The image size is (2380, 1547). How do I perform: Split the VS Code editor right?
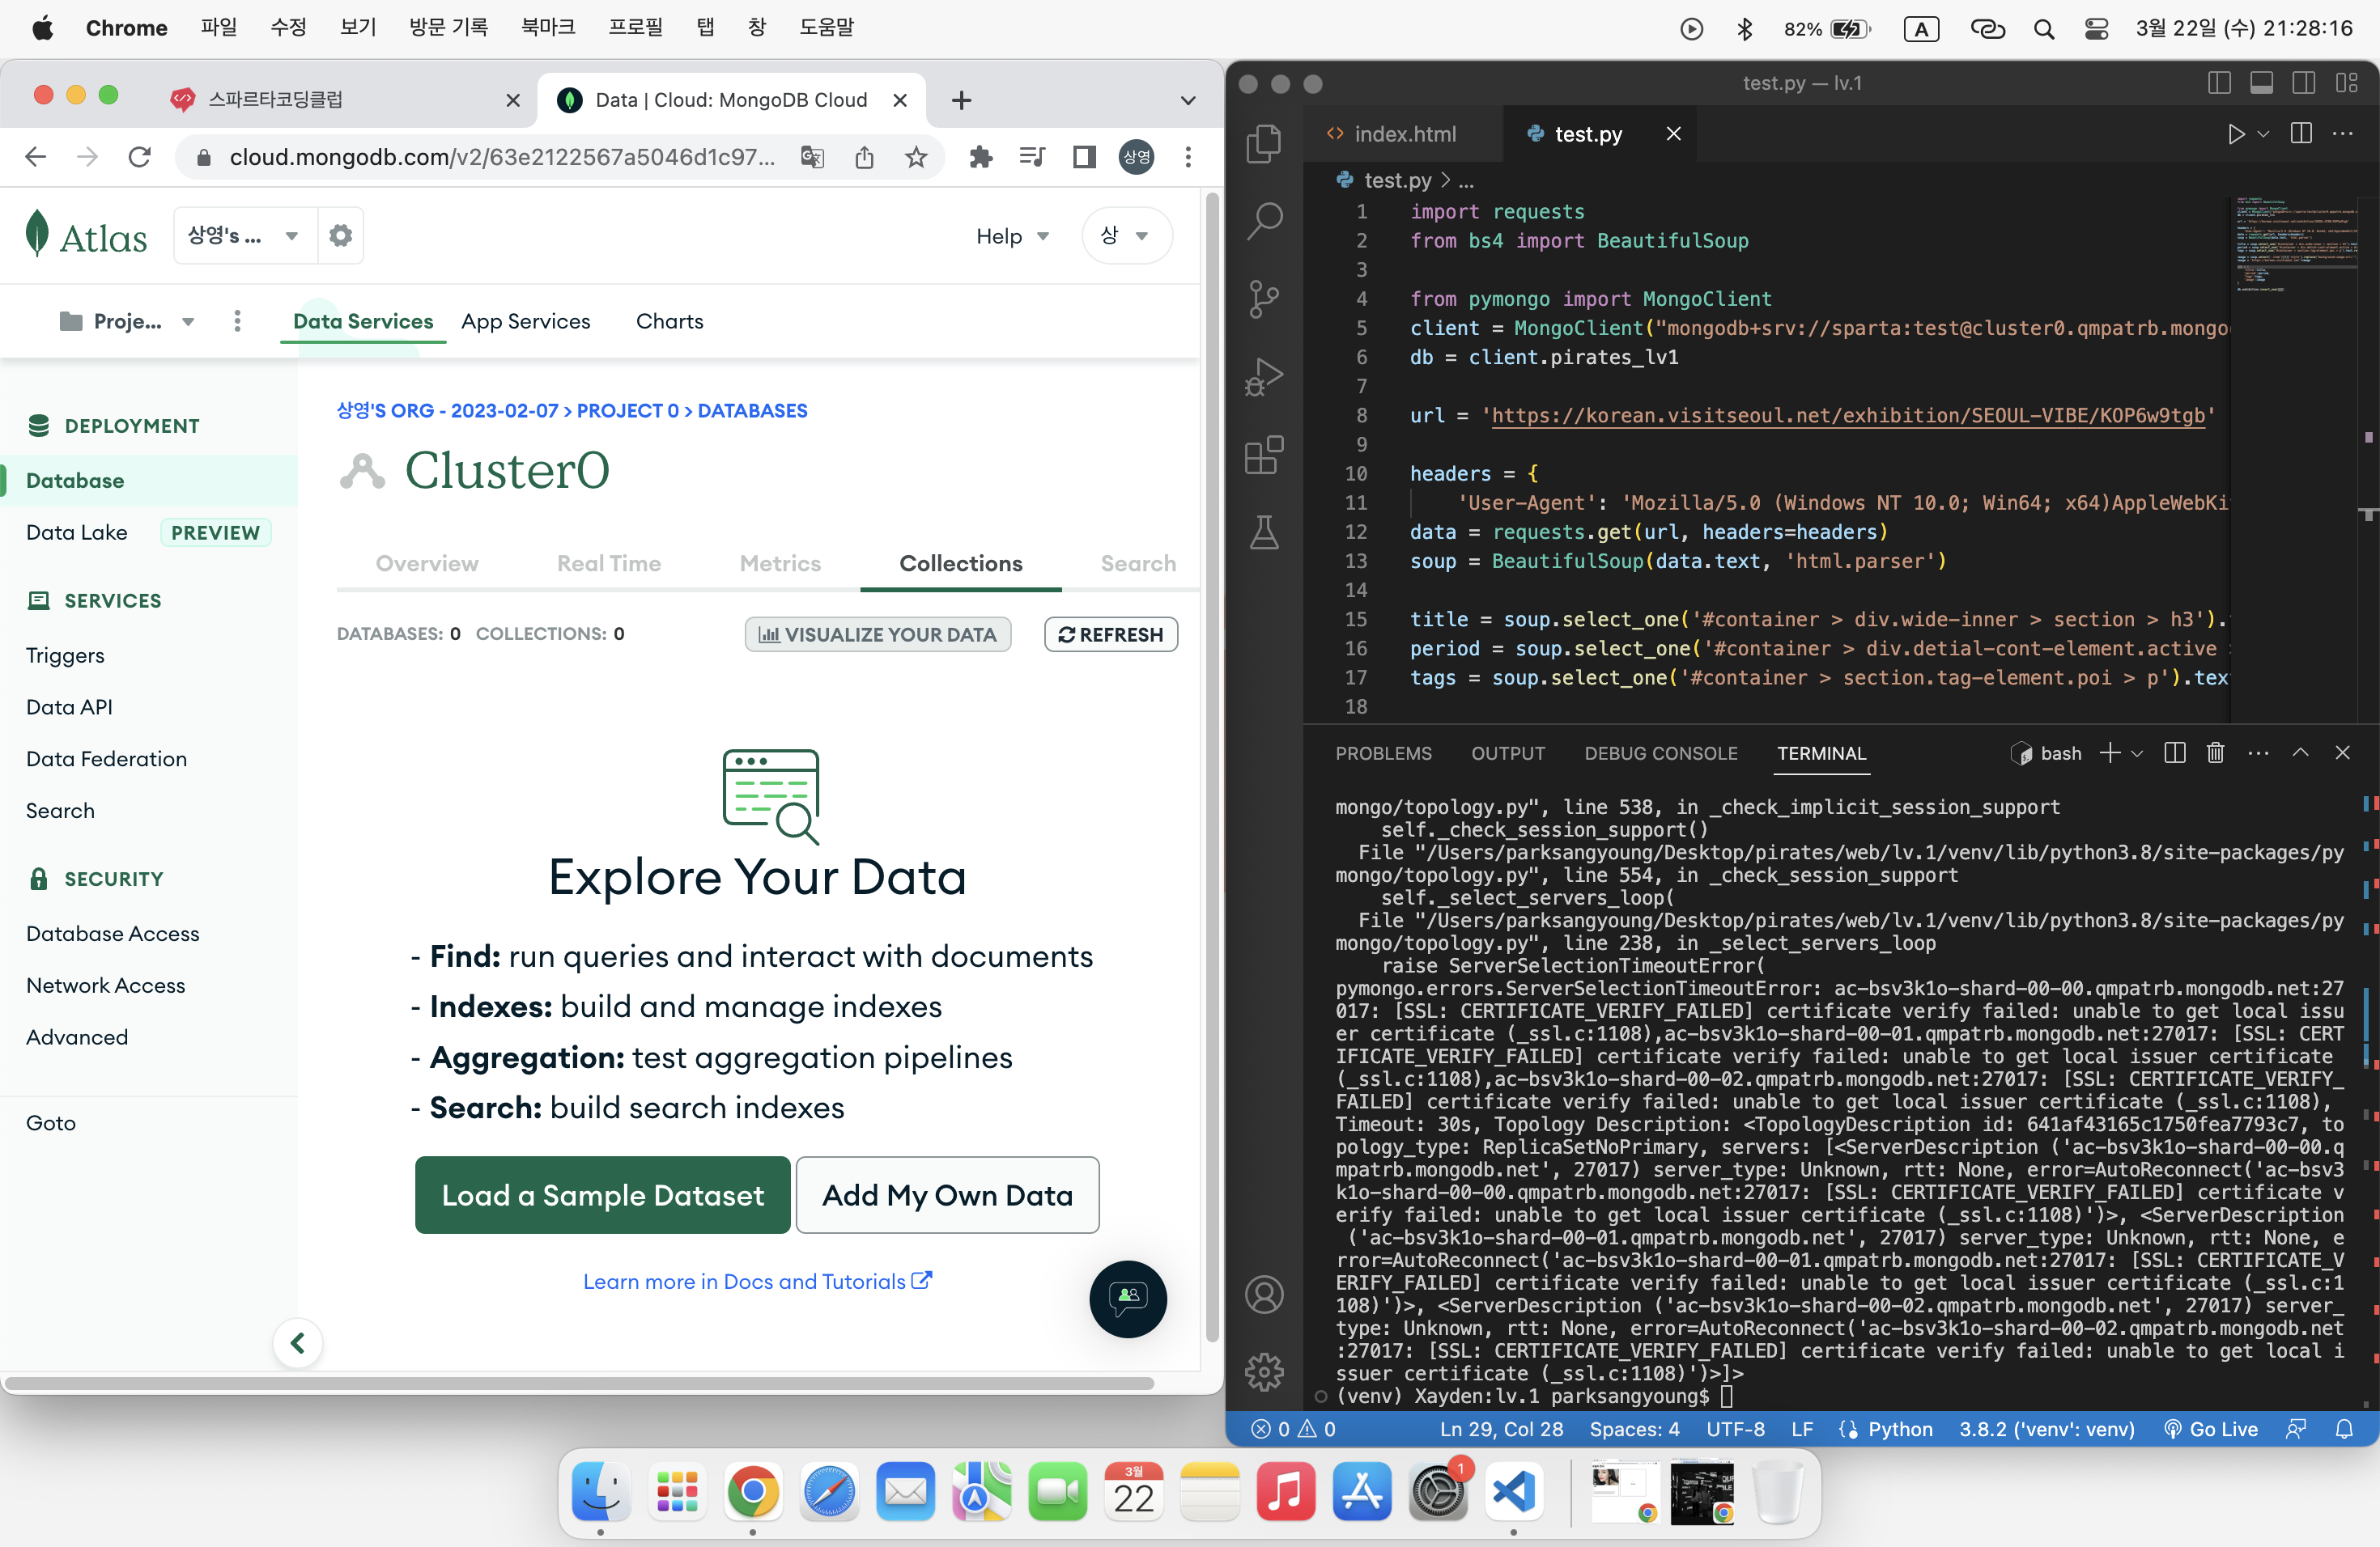tap(2301, 134)
